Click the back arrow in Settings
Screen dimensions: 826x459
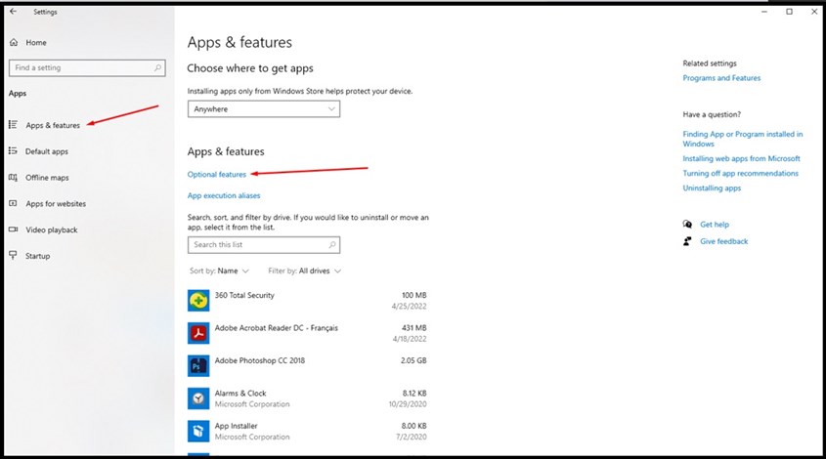click(x=13, y=12)
